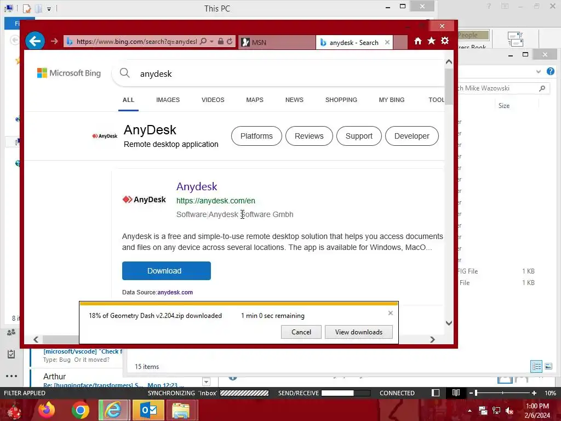
Task: Open the anydesk.com data source link
Action: click(175, 292)
